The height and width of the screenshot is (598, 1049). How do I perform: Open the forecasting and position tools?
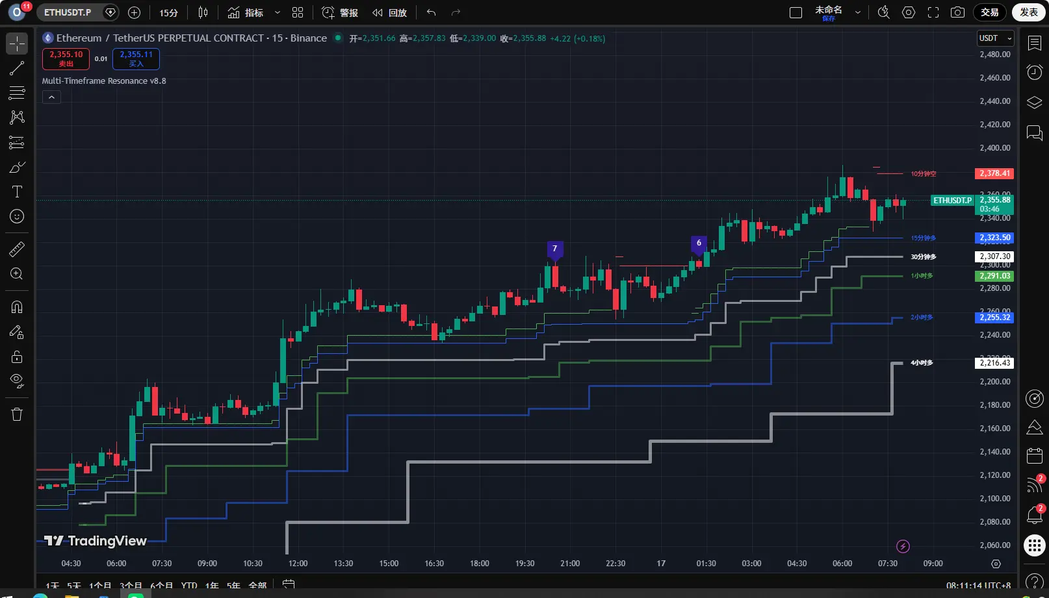[x=17, y=142]
